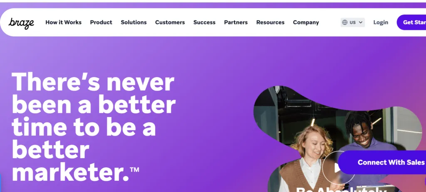Expand the US region chevron
The image size is (426, 192).
361,22
